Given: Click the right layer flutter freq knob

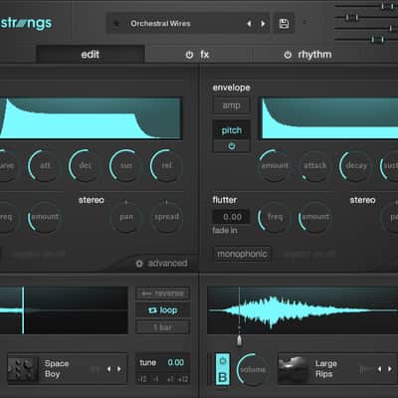Looking at the screenshot, I should click(x=275, y=217).
